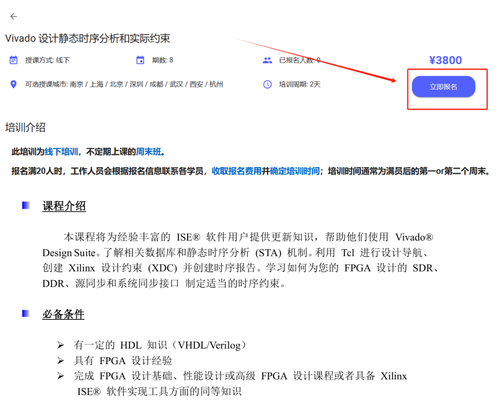The height and width of the screenshot is (403, 499).
Task: Click the text 已报名人数: 0
Action: tap(299, 60)
